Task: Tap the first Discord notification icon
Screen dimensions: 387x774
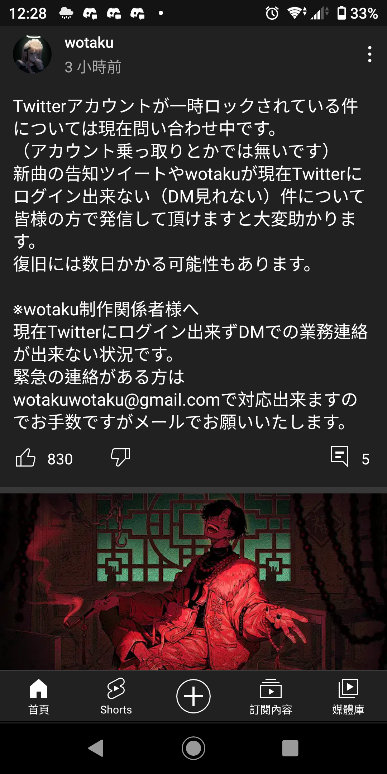Action: [90, 14]
